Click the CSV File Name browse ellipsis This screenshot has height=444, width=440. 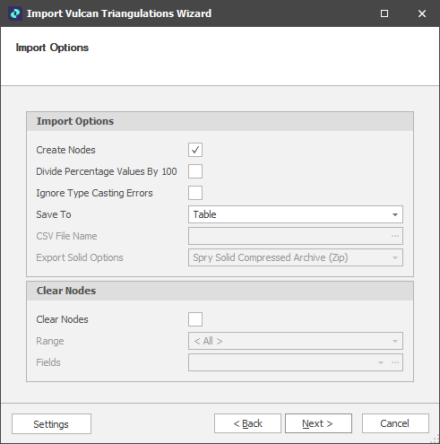coord(395,236)
